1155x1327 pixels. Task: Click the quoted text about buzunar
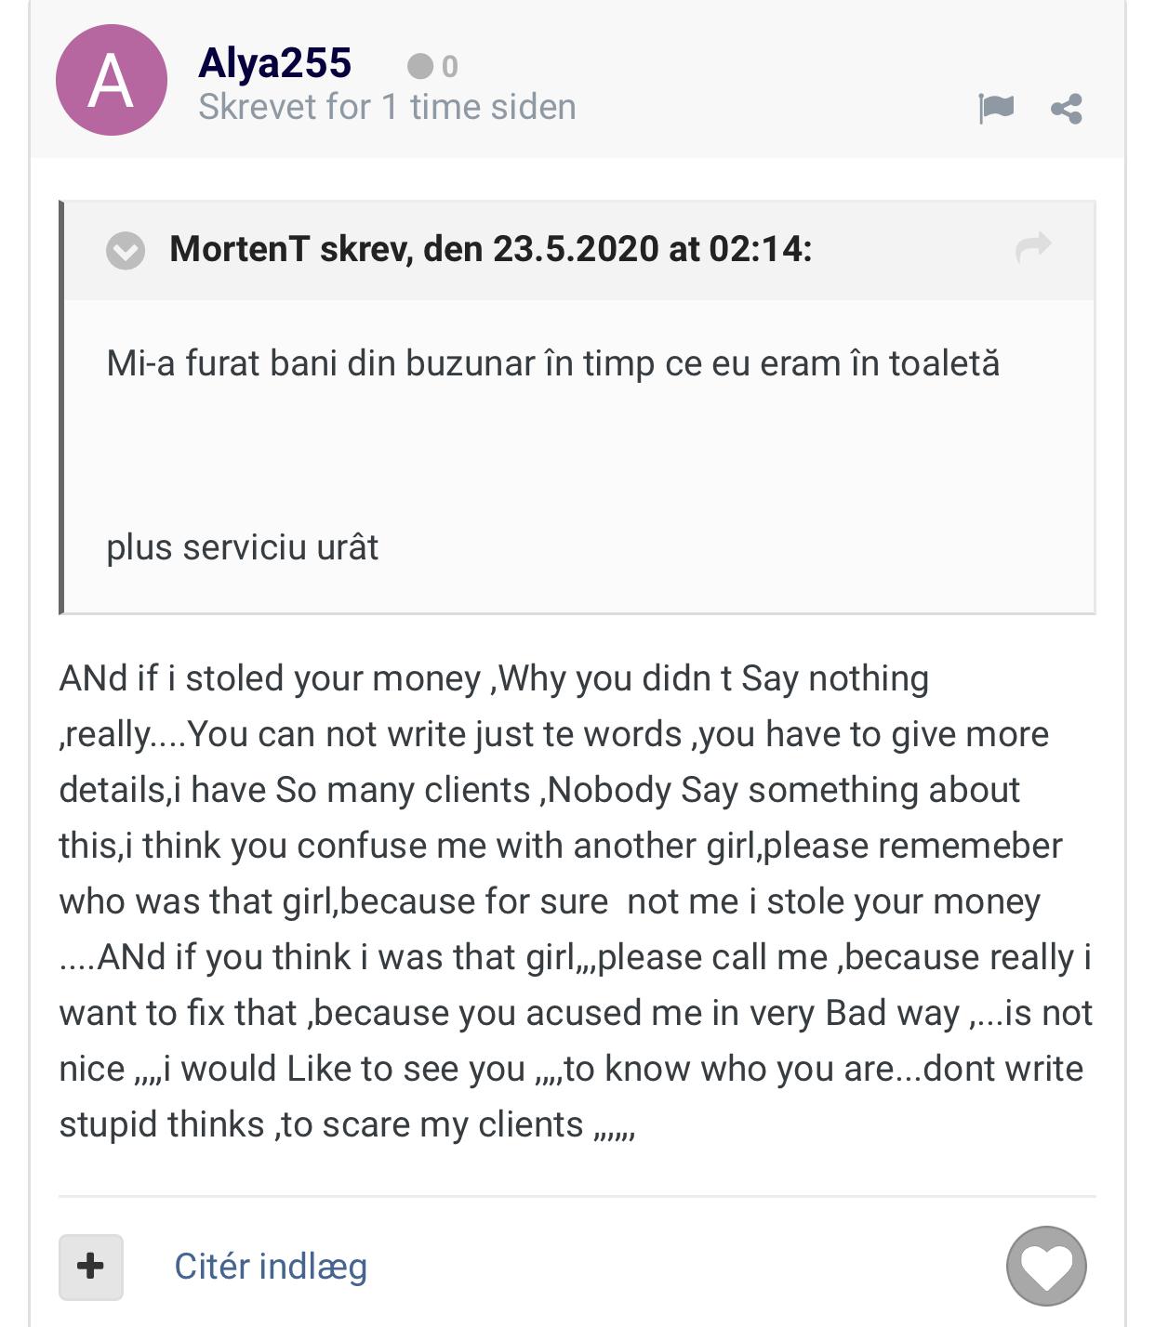coord(553,363)
